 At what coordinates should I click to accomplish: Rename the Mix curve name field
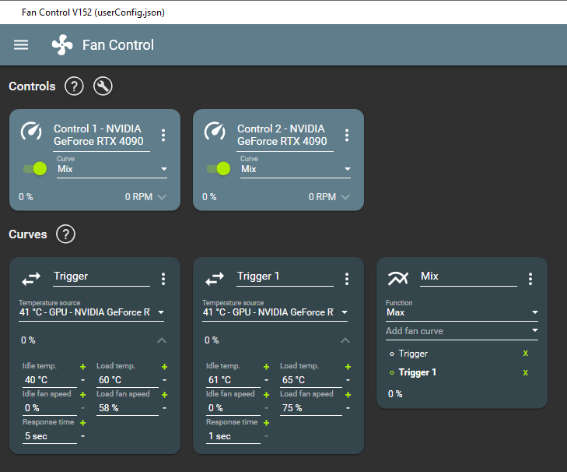469,277
